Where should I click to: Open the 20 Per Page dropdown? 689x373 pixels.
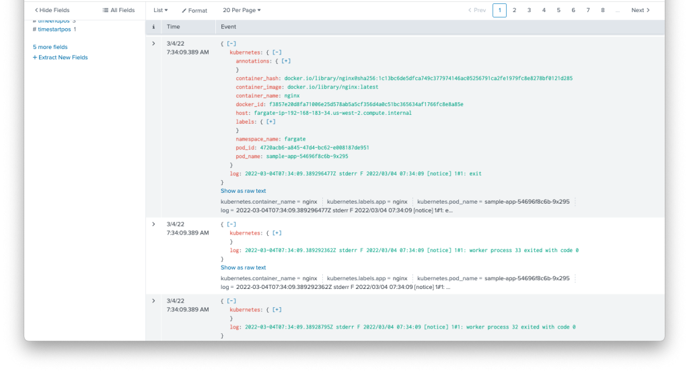242,10
